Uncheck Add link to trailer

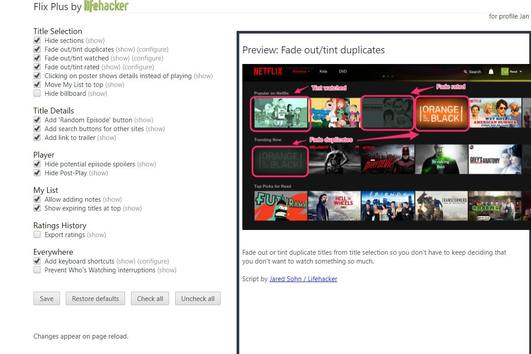pyautogui.click(x=37, y=137)
